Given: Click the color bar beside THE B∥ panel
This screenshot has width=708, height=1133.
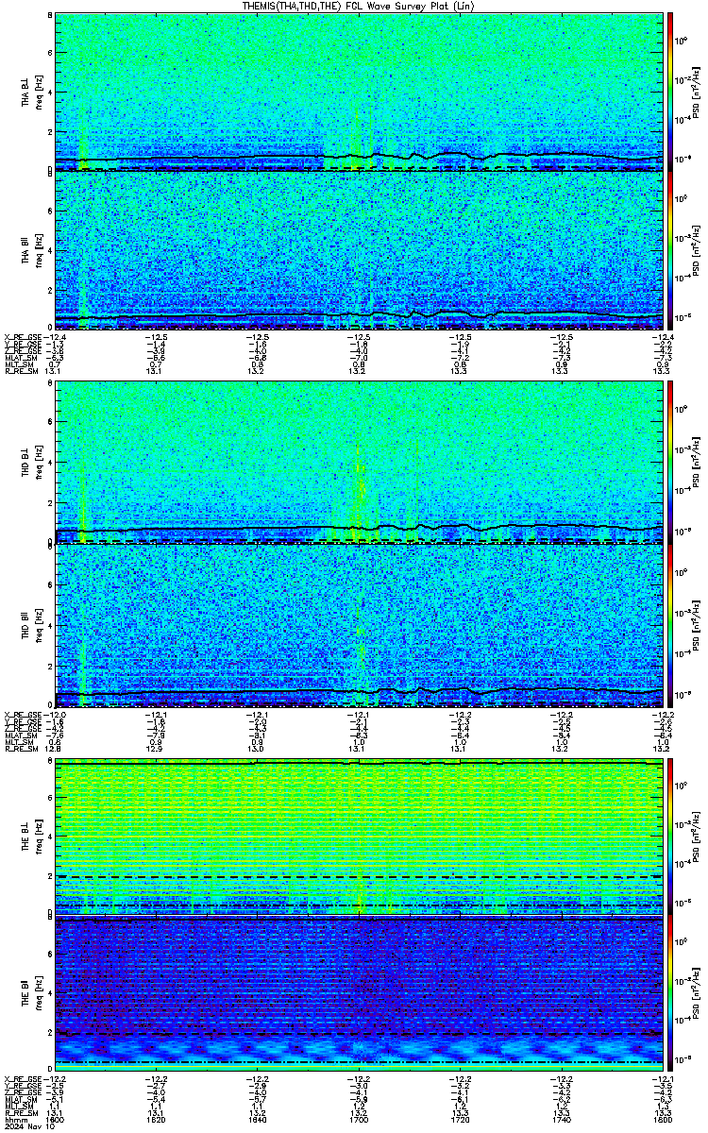Looking at the screenshot, I should click(x=670, y=995).
